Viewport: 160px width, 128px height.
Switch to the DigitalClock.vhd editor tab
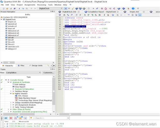point(69,12)
